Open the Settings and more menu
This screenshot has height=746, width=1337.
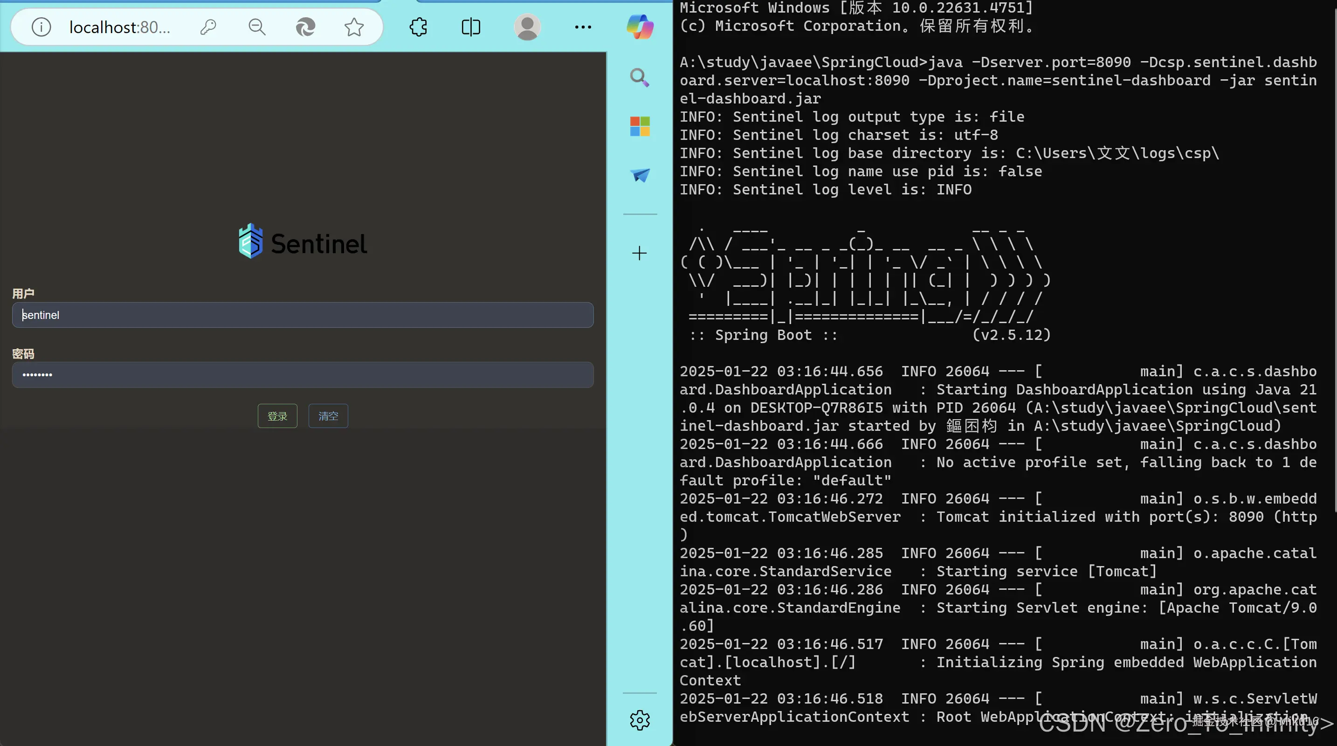pyautogui.click(x=583, y=27)
